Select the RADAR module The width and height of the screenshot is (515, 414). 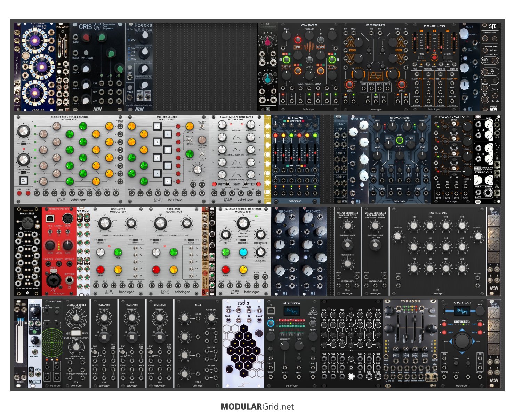52,343
